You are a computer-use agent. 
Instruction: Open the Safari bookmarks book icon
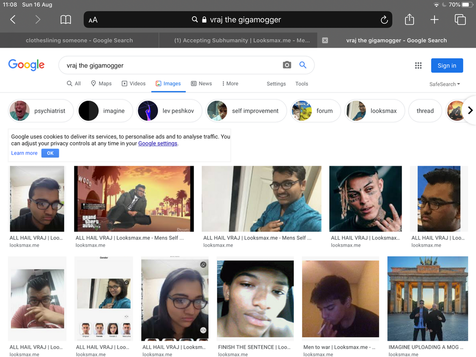pos(66,20)
